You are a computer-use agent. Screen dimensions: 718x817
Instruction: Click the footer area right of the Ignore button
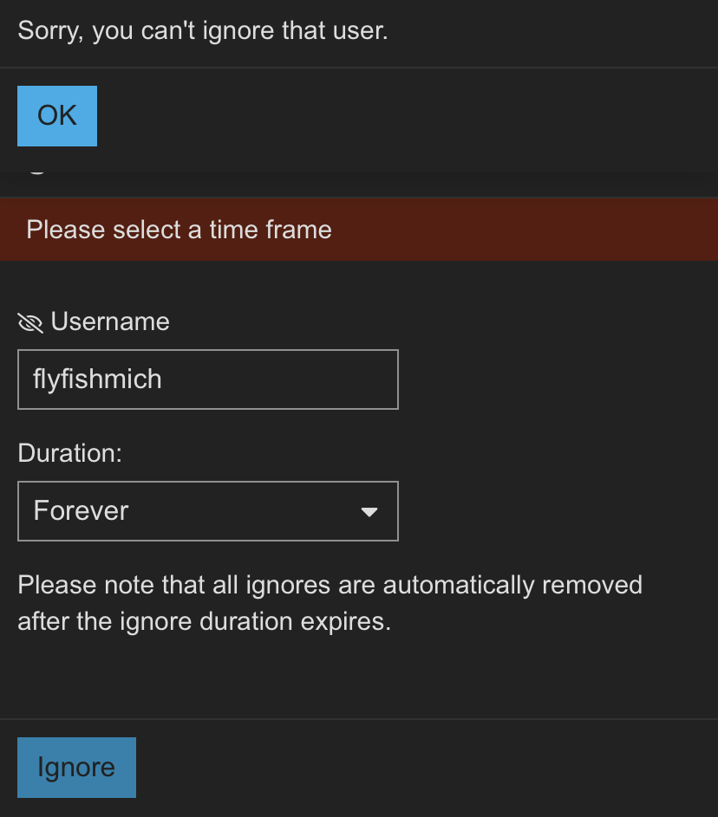point(425,768)
